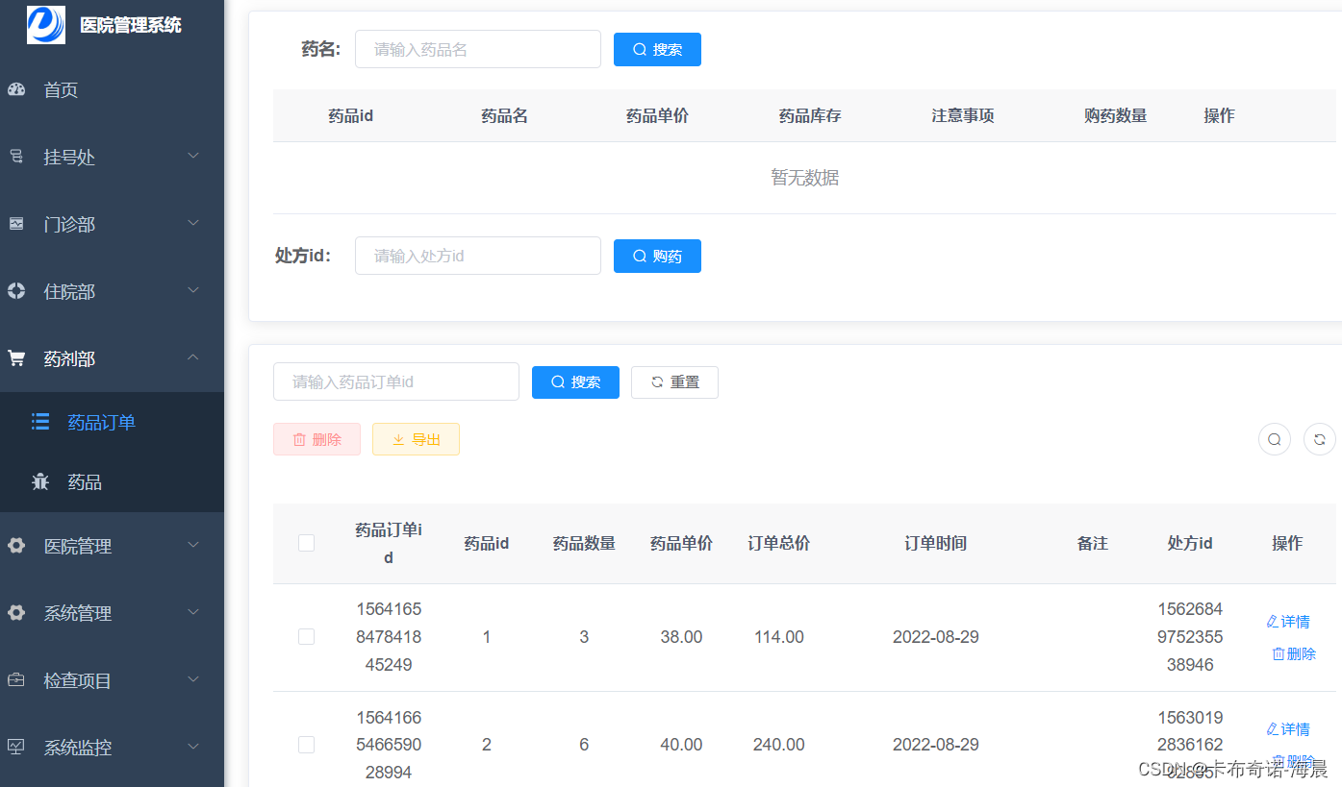Collapse the 药剂部 menu chevron

tap(193, 357)
